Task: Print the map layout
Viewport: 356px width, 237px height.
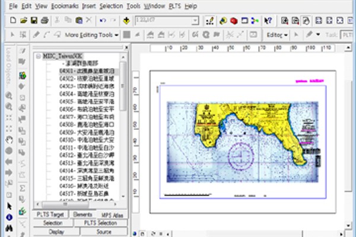Action: [44, 20]
